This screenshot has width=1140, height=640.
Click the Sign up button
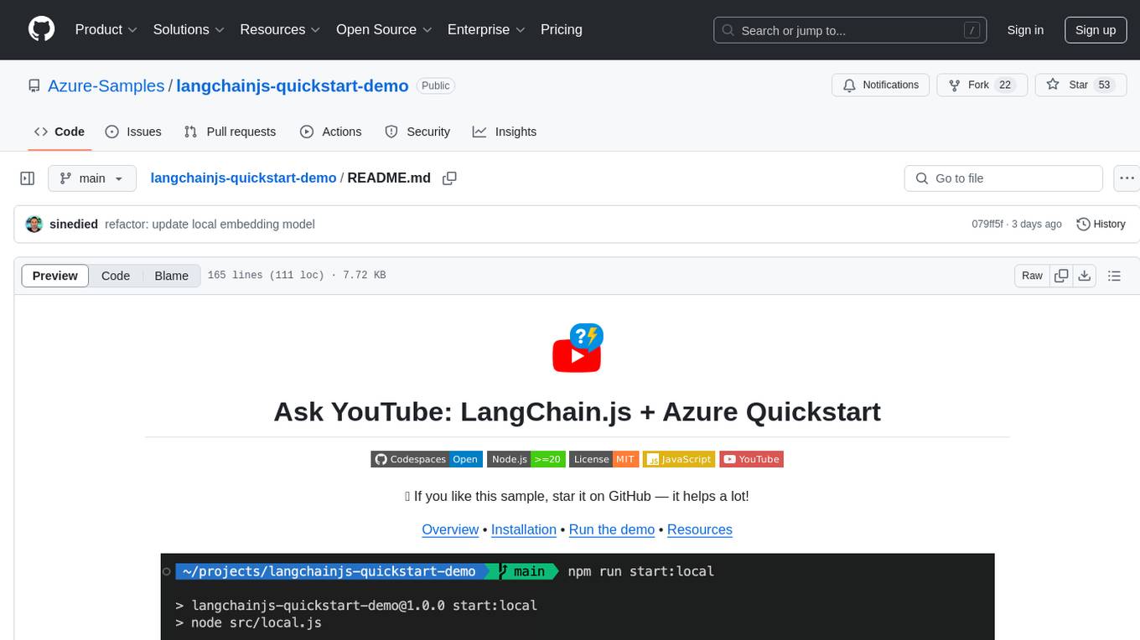(1096, 30)
